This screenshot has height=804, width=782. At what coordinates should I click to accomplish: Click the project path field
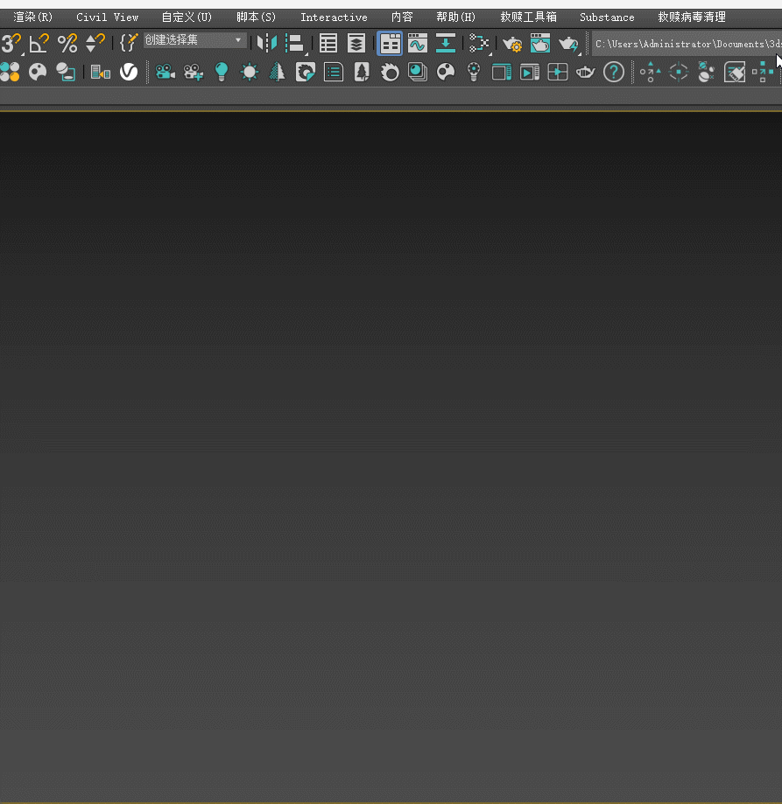687,44
